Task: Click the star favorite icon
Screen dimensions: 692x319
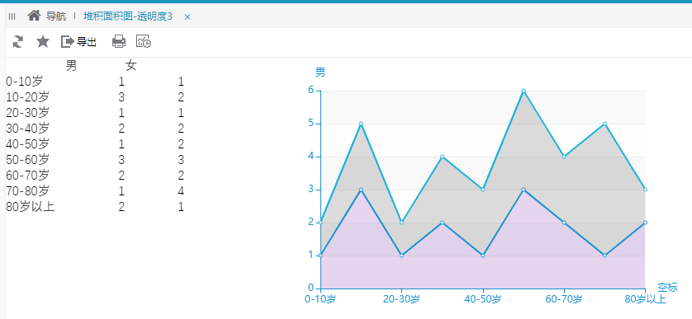Action: click(x=43, y=42)
